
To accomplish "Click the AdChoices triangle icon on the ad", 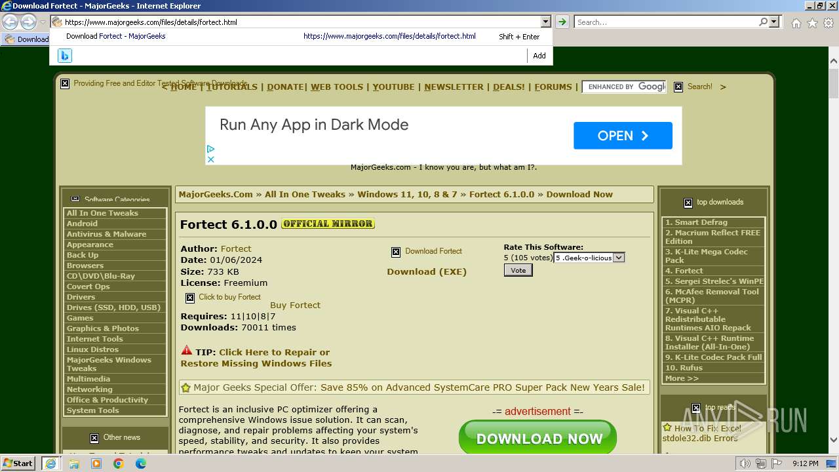I will click(211, 149).
